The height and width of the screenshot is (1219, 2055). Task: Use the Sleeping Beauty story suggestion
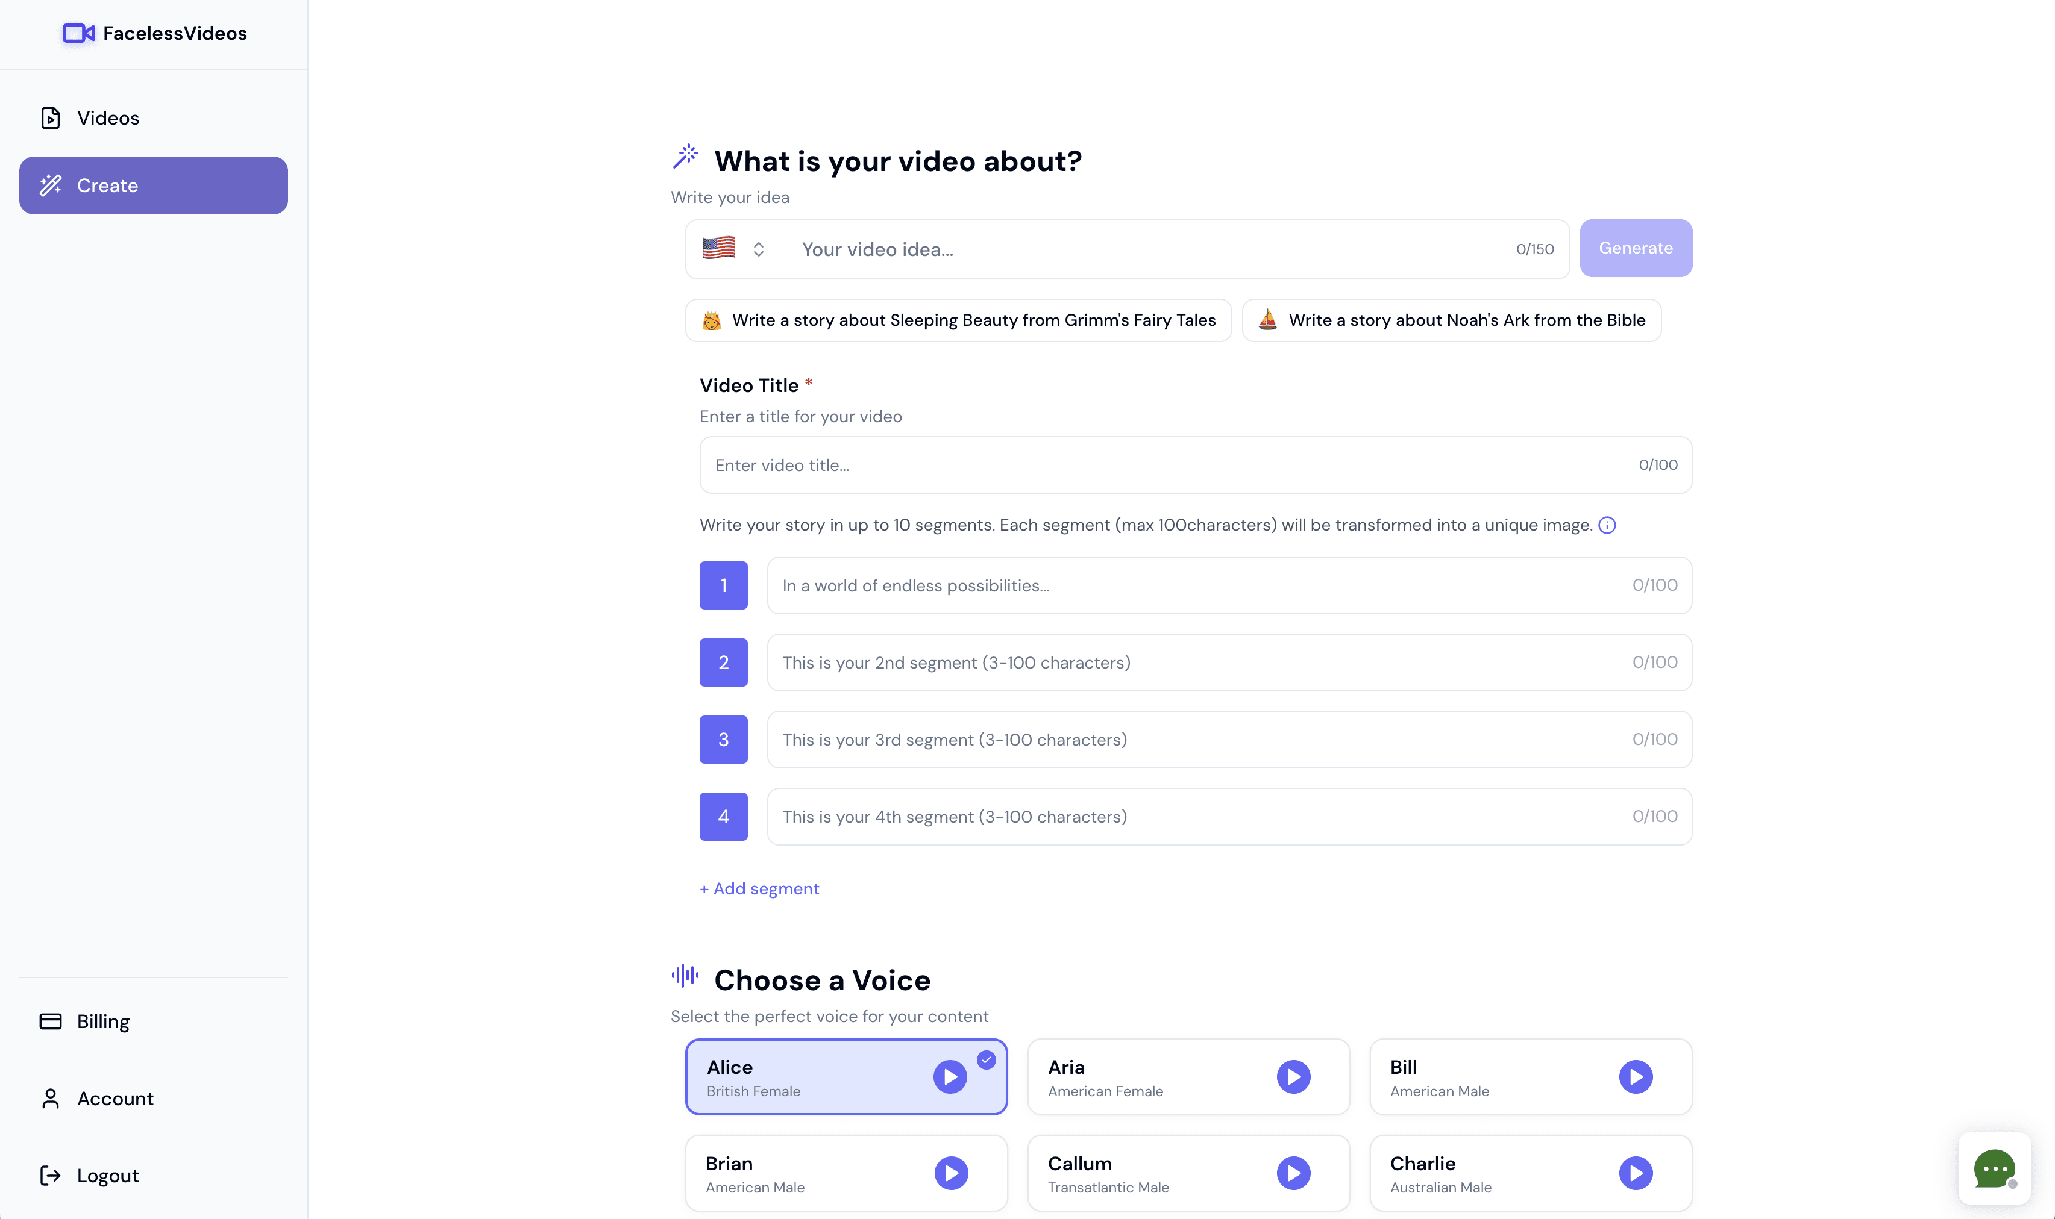958,320
